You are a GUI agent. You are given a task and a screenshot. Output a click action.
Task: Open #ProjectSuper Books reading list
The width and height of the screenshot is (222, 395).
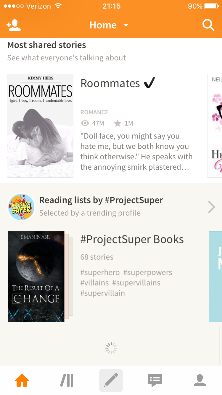(x=132, y=239)
